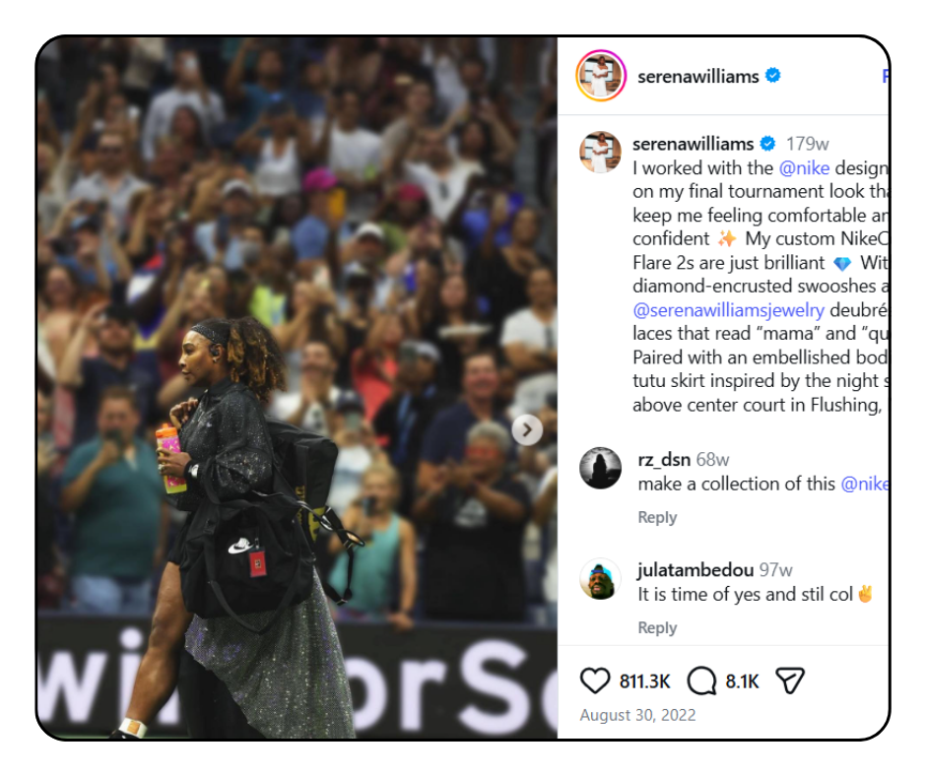Image resolution: width=926 pixels, height=776 pixels.
Task: Like the post with heart icon
Action: tap(595, 680)
